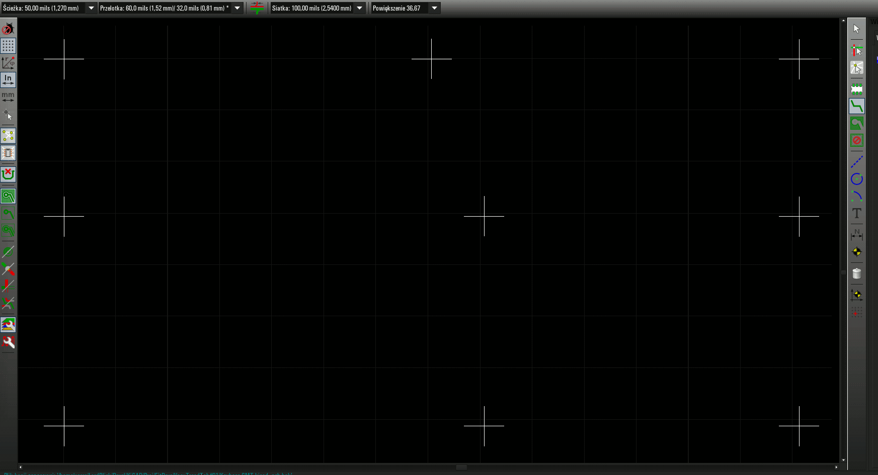This screenshot has width=878, height=475.
Task: Toggle polar coordinates display
Action: (8, 62)
